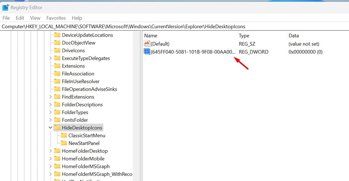Click the HomeFolderMSGraph folder icon
Image resolution: width=349 pixels, height=181 pixels.
57,166
